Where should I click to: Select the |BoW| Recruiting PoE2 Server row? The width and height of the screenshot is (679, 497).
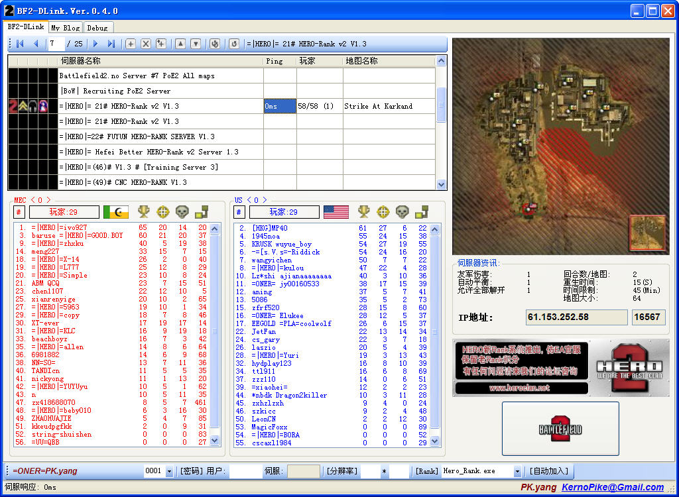[x=221, y=91]
